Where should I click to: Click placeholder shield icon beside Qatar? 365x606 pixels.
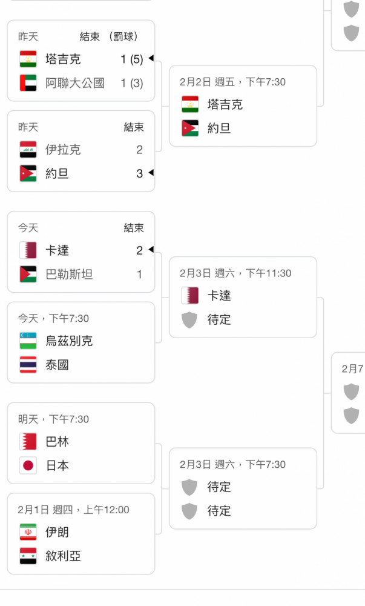coord(189,320)
